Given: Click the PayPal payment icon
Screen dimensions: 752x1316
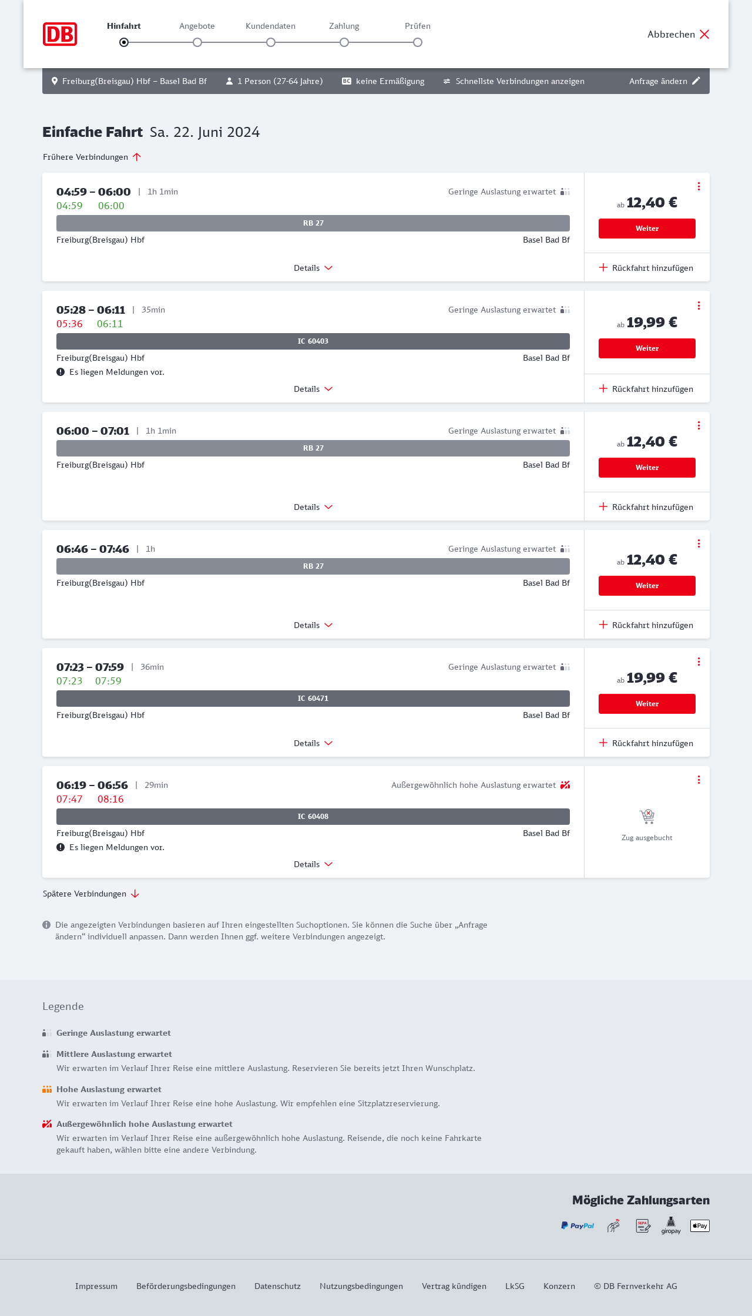Looking at the screenshot, I should [578, 1226].
